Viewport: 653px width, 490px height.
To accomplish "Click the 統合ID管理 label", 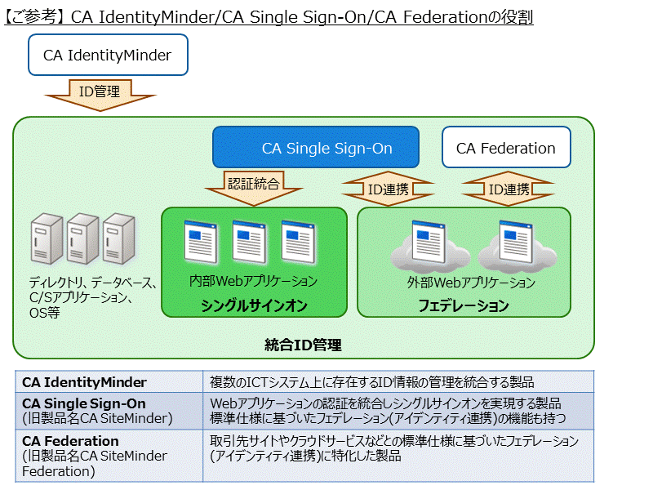I will click(303, 345).
